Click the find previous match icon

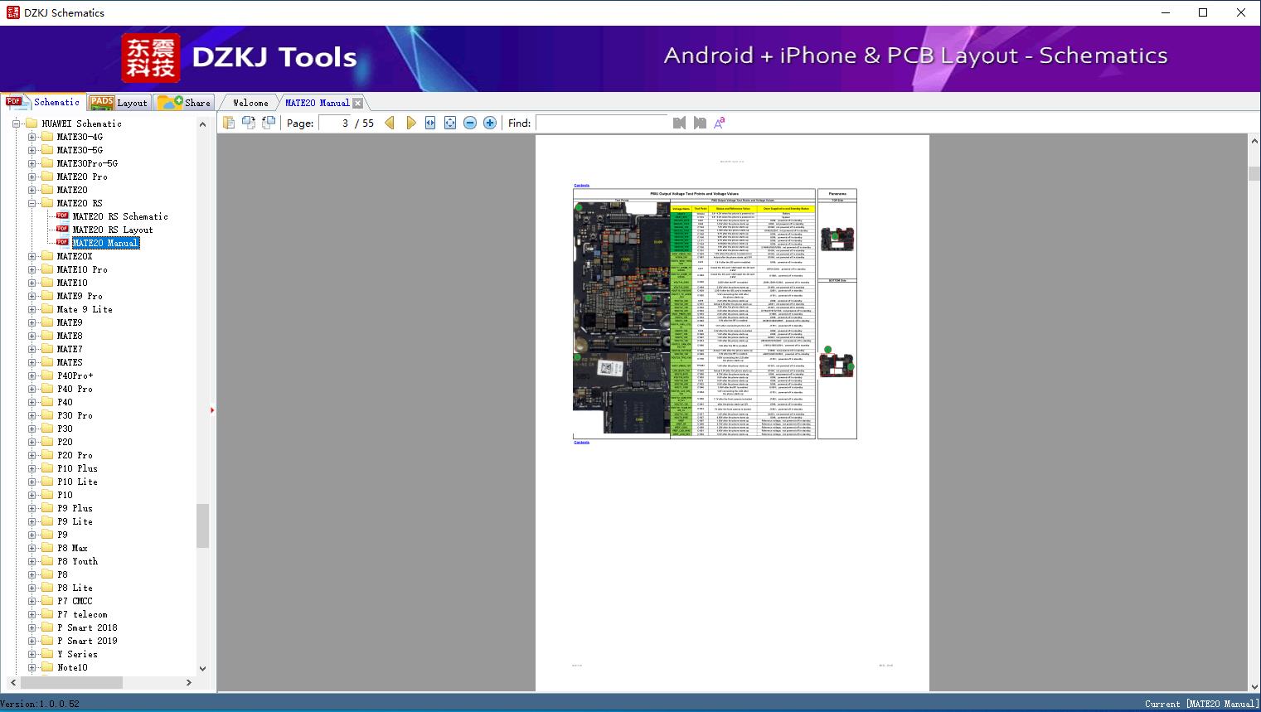pos(679,123)
